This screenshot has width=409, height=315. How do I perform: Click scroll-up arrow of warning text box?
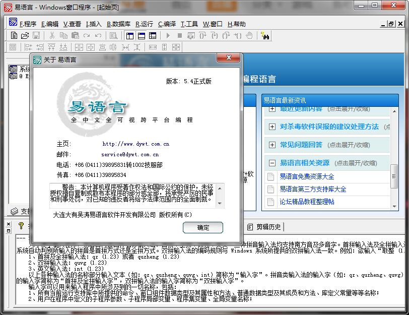tap(220, 188)
